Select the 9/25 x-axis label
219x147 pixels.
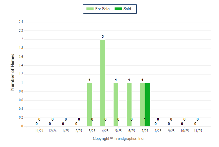pyautogui.click(x=172, y=130)
